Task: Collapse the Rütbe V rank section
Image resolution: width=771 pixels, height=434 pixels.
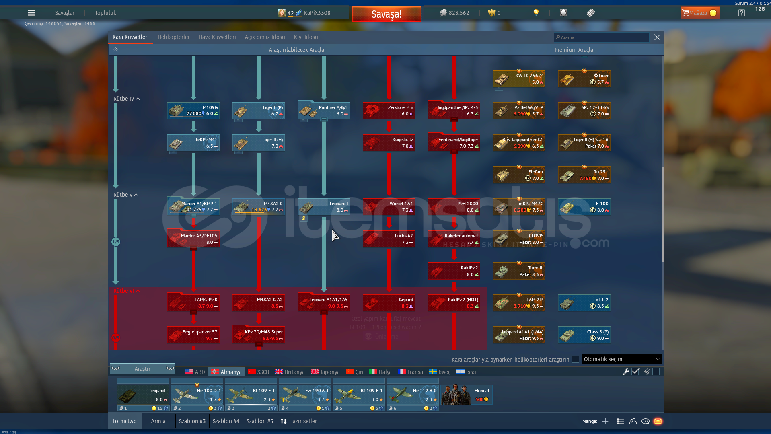Action: [125, 195]
